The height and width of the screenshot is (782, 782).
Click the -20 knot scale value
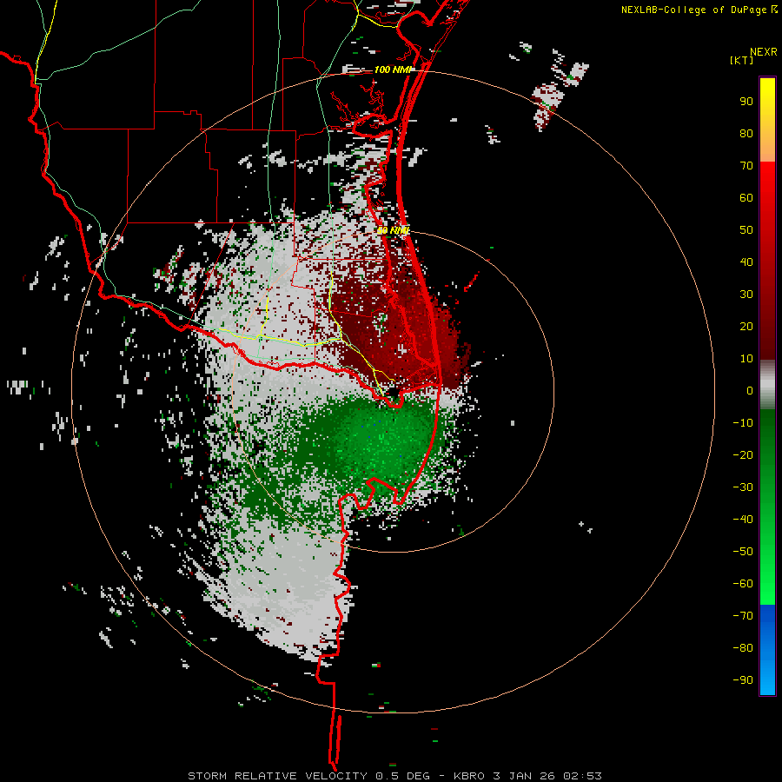(743, 455)
